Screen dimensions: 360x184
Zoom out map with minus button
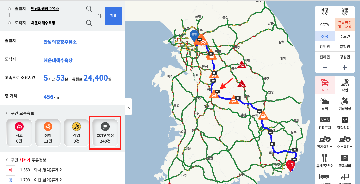tap(325, 67)
